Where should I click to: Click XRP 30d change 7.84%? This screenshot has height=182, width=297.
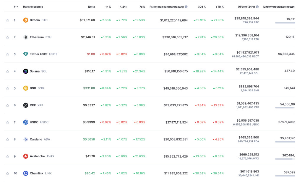200,105
